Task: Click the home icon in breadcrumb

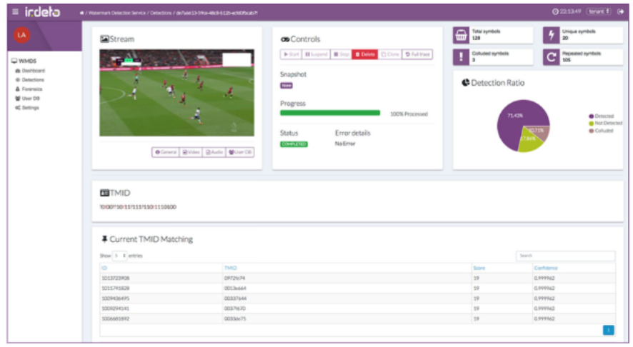Action: pyautogui.click(x=81, y=13)
